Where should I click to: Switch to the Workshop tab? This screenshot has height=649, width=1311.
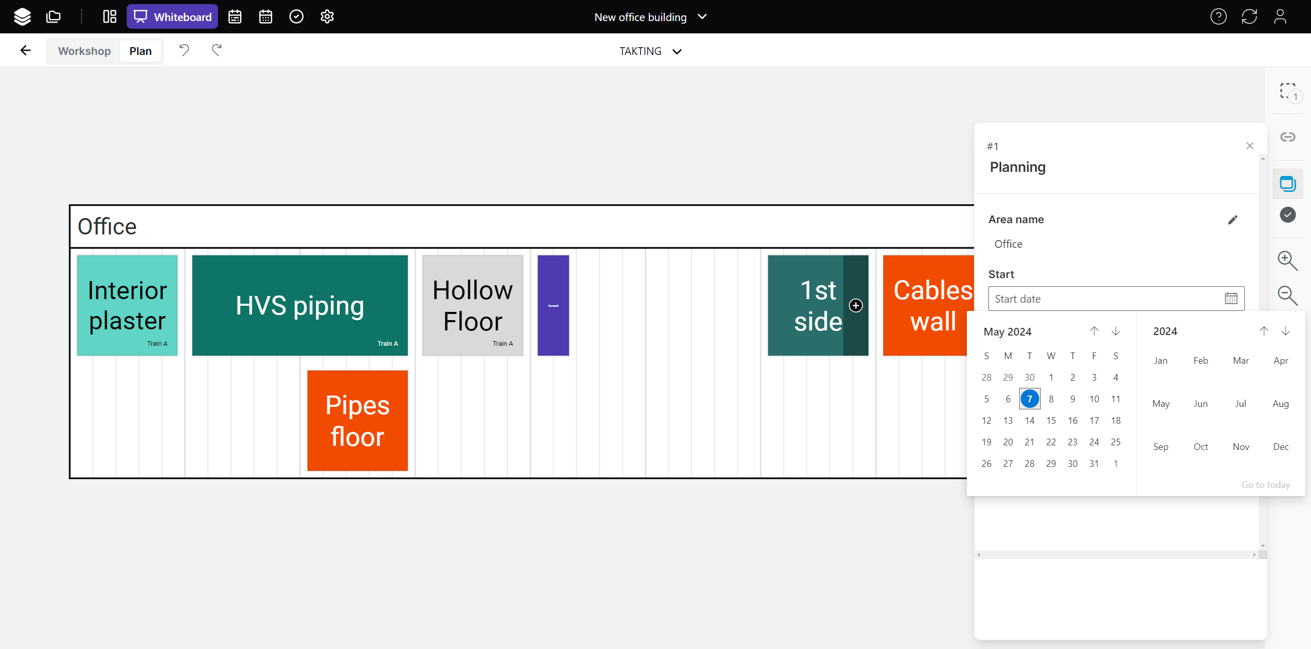[84, 51]
